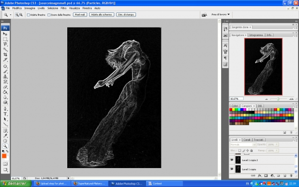Collapse right panels to icons
The image size is (299, 187).
297,21
